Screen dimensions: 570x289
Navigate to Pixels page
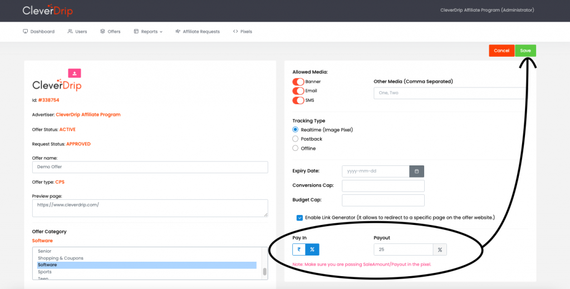click(243, 32)
